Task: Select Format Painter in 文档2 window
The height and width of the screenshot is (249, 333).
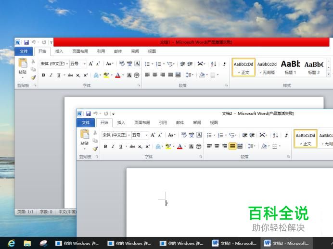Action: (95, 149)
